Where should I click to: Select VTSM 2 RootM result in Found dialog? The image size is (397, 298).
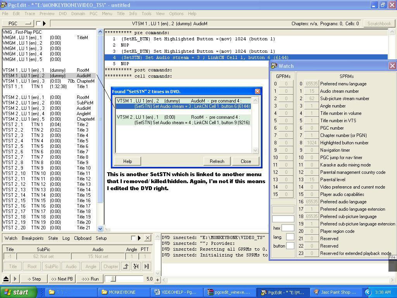183,120
